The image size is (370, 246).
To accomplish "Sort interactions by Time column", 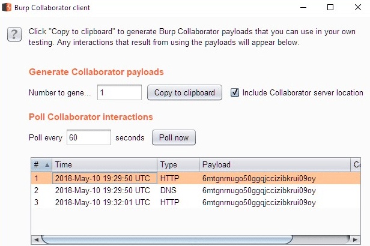I will [105, 164].
